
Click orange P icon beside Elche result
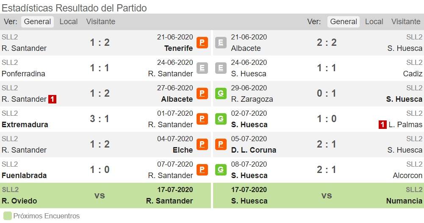point(202,144)
